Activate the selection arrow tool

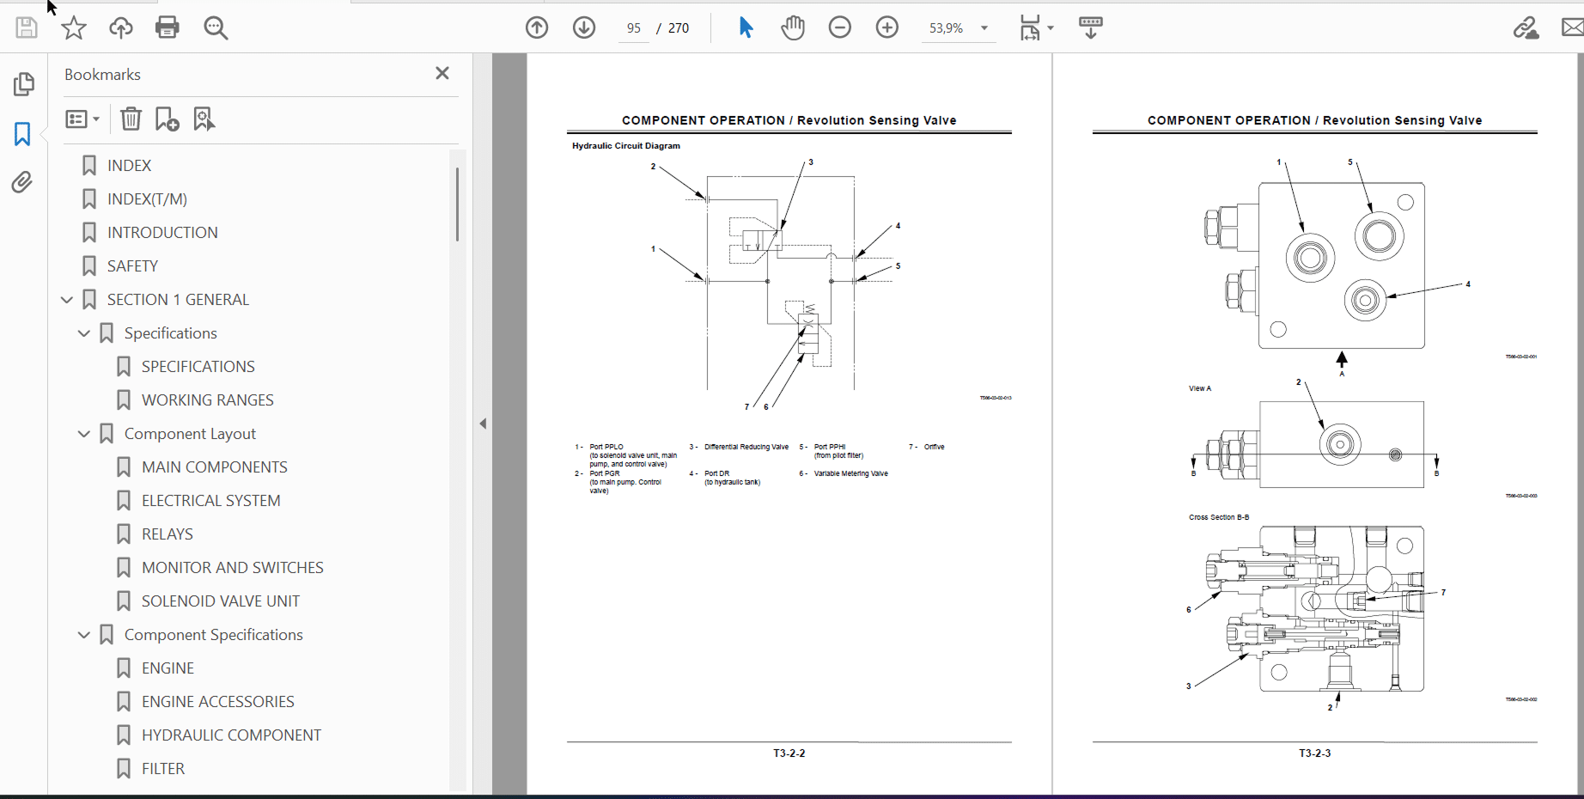[x=745, y=27]
